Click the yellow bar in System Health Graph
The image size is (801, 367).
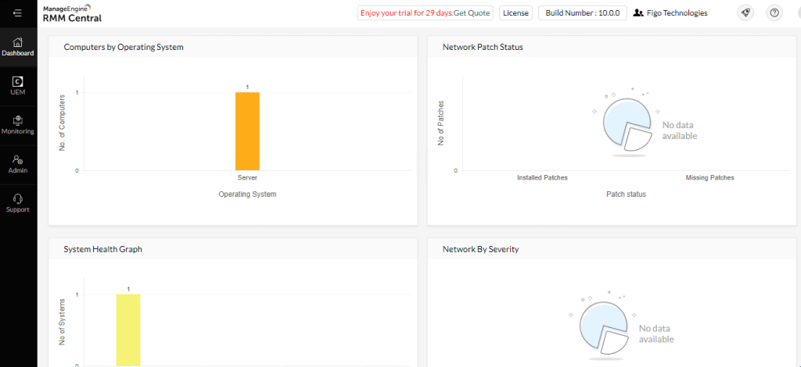tap(128, 329)
